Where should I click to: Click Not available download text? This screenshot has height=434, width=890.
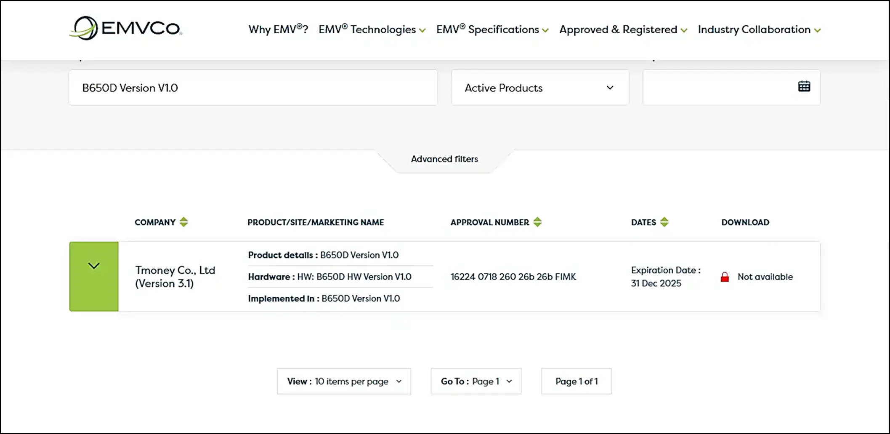tap(765, 277)
